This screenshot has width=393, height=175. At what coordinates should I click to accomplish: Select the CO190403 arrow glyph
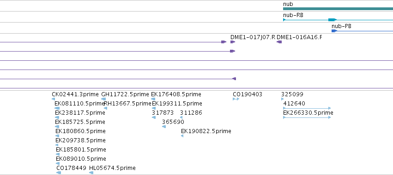click(236, 99)
